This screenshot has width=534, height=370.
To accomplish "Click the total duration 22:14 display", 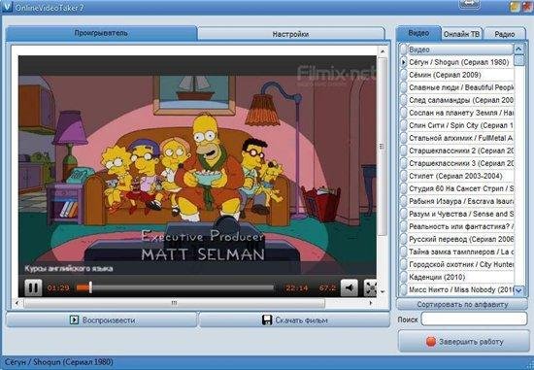I will [297, 288].
